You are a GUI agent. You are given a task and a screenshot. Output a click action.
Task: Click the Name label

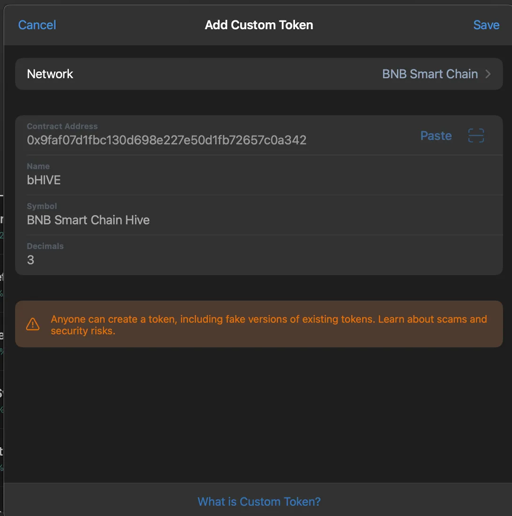click(38, 166)
